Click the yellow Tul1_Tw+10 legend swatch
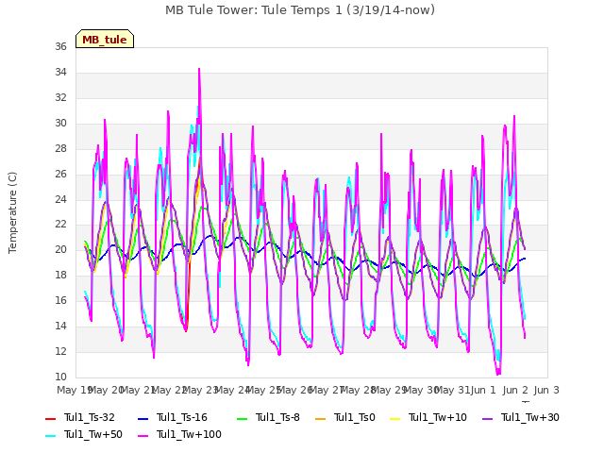 395,418
